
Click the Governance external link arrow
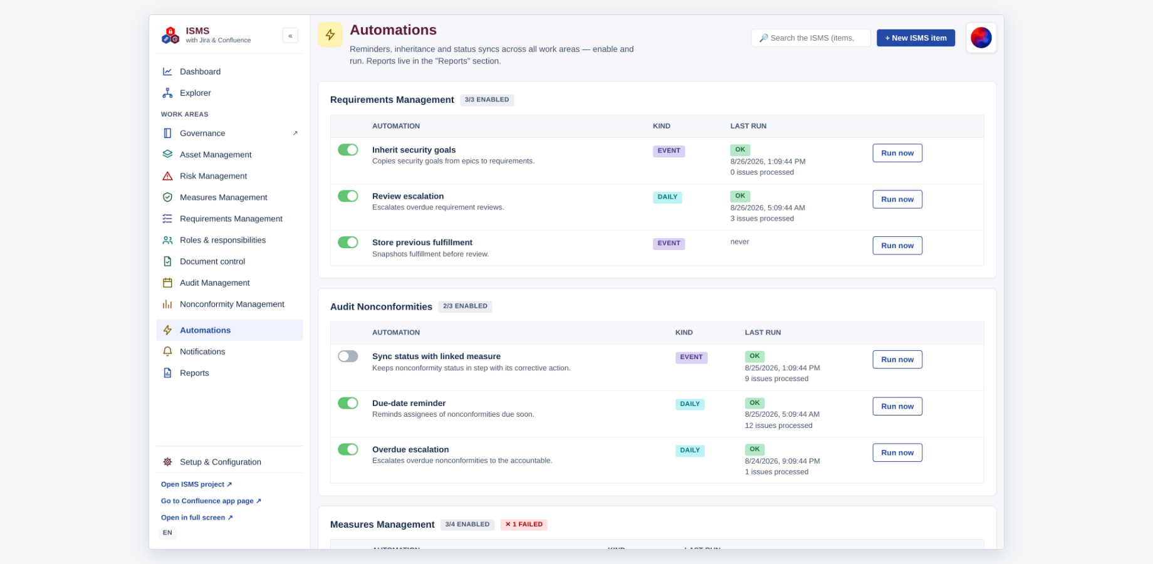tap(295, 133)
